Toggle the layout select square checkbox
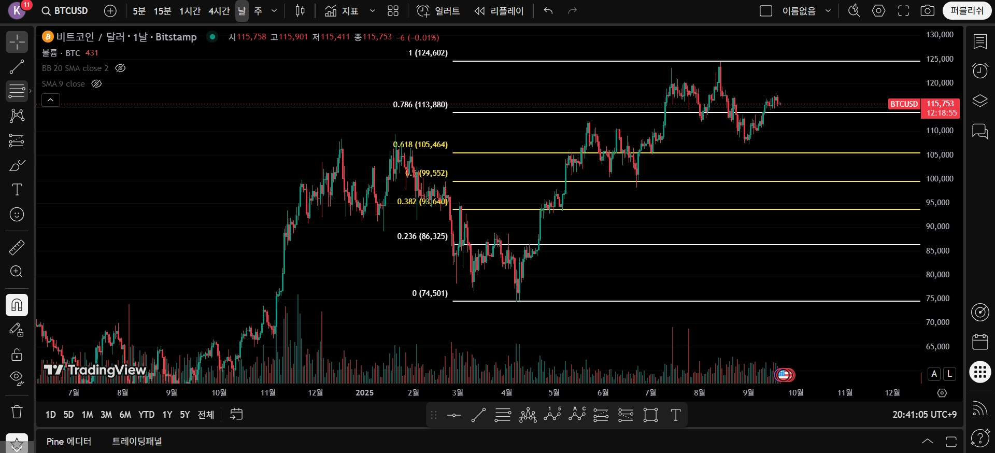The width and height of the screenshot is (995, 453). (x=766, y=11)
